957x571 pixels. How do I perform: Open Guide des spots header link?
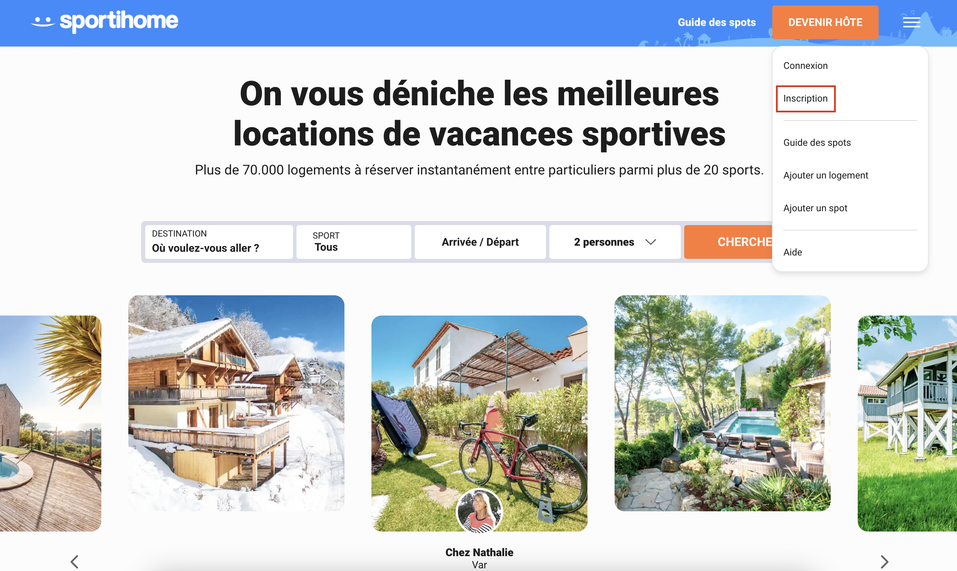(717, 22)
